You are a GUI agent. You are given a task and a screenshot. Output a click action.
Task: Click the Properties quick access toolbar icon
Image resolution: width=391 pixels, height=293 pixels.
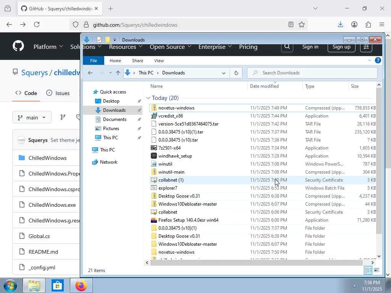(99, 40)
